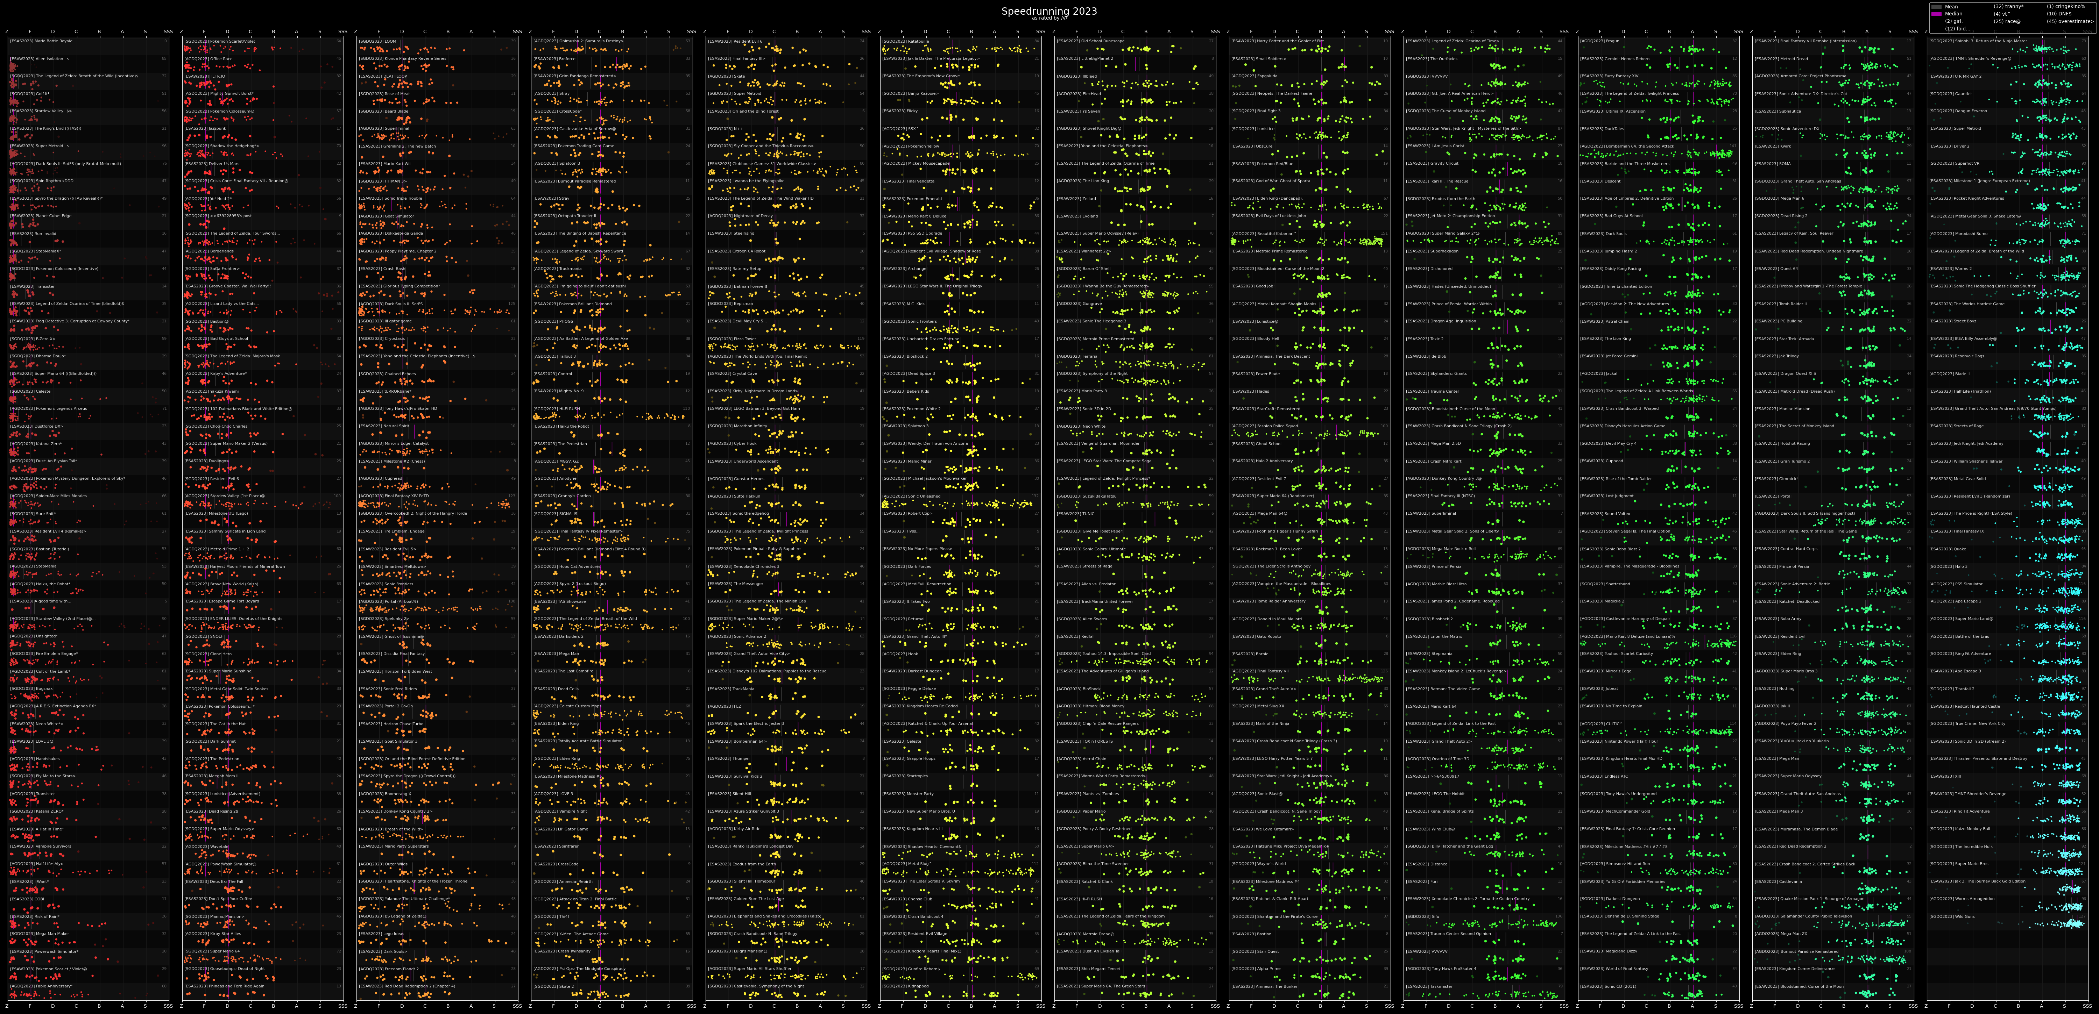Image resolution: width=2099 pixels, height=1014 pixels.
Task: Click '[ESAW2023] Broforce' row label
Action: (554, 59)
